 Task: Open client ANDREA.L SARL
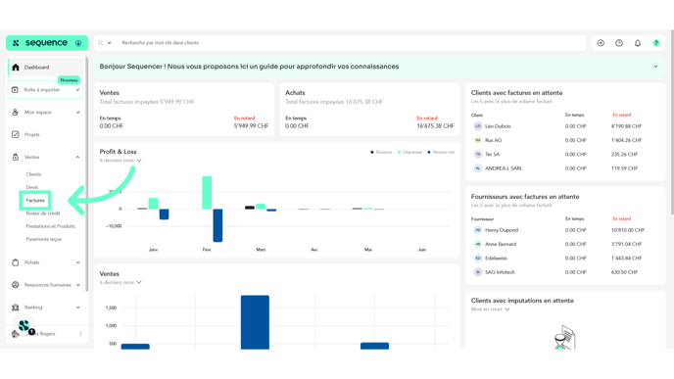[x=504, y=168]
